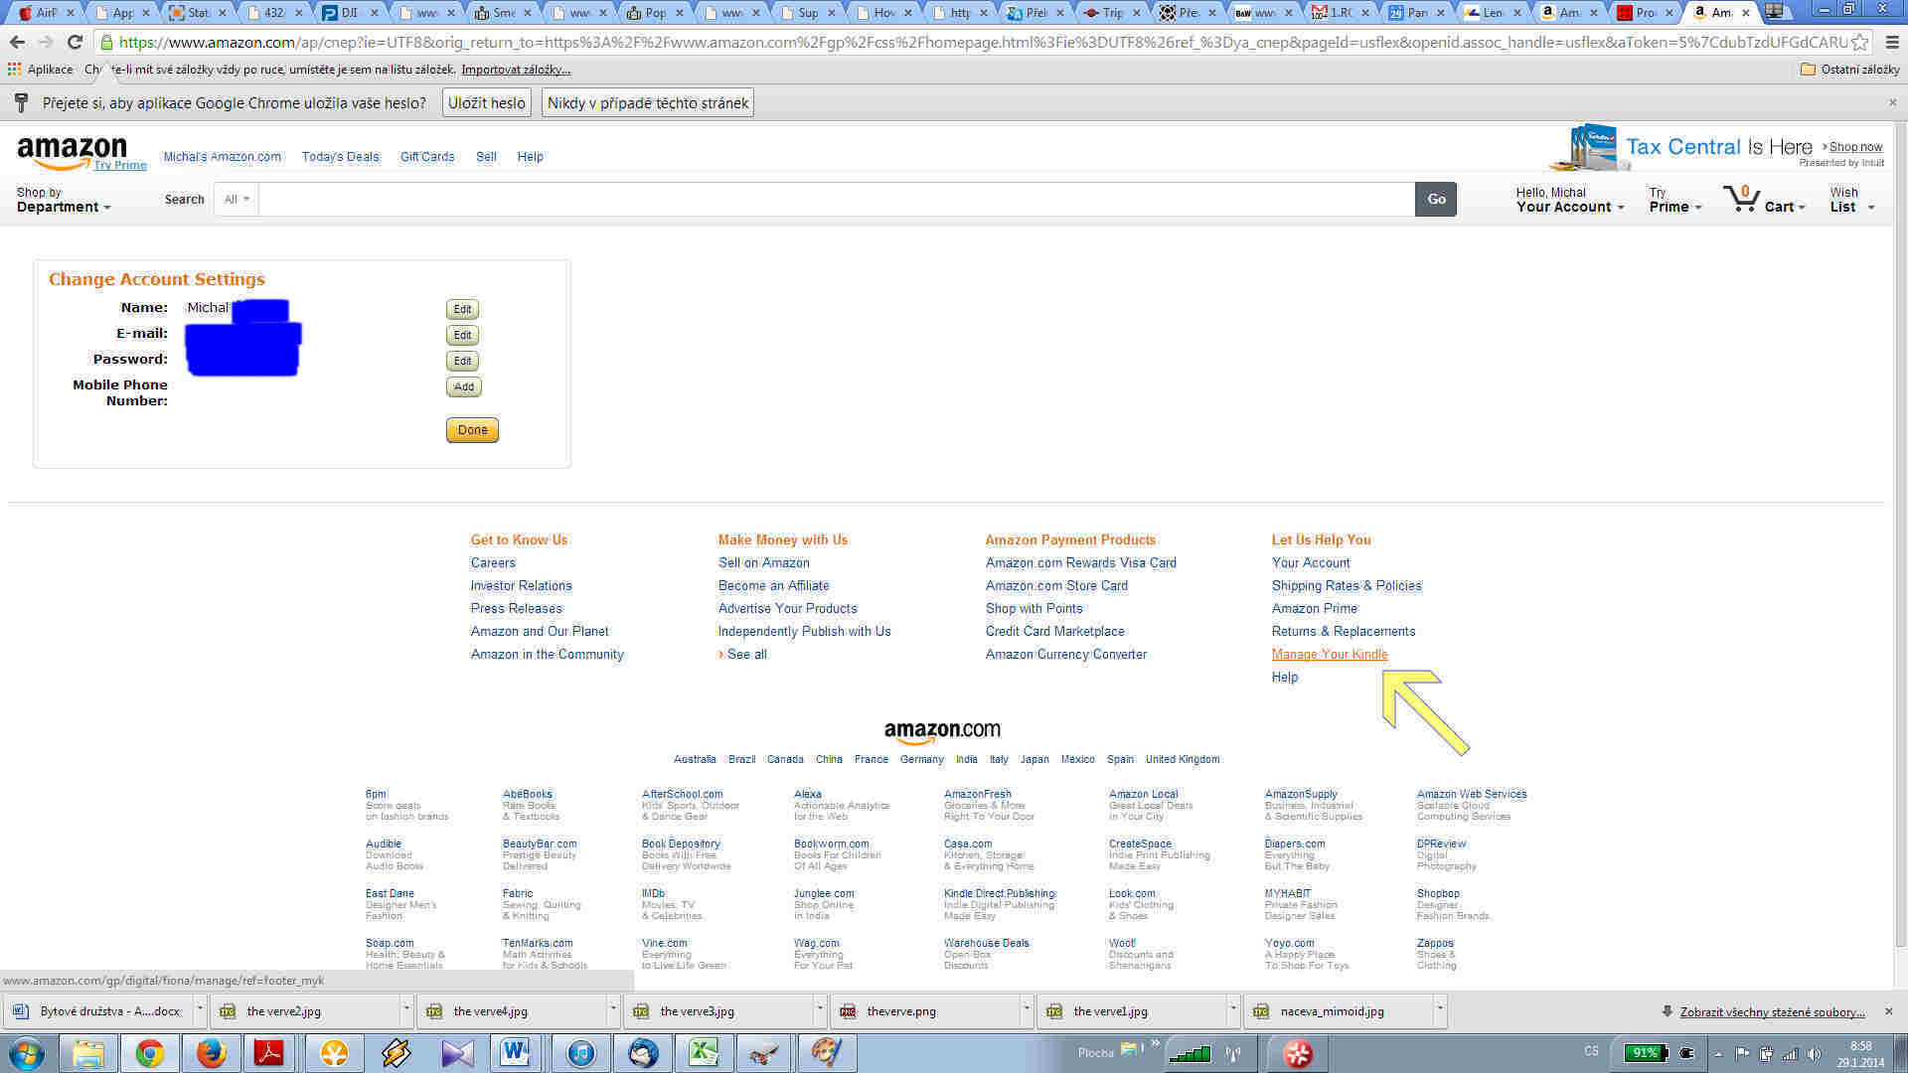Expand the Try Prime dropdown
Viewport: 1908px width, 1073px height.
pyautogui.click(x=1675, y=200)
